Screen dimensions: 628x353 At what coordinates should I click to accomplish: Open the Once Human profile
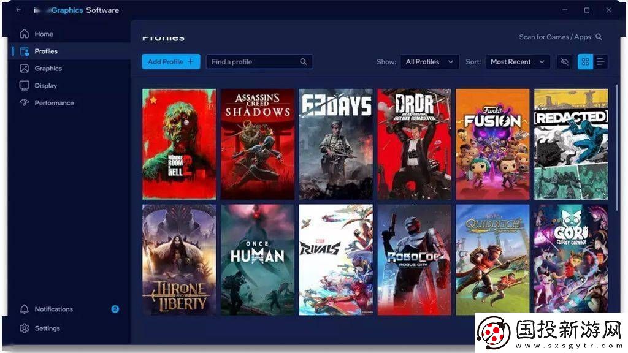[258, 260]
